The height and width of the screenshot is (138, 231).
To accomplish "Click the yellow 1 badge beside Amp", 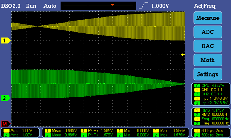I will pyautogui.click(x=6, y=130).
